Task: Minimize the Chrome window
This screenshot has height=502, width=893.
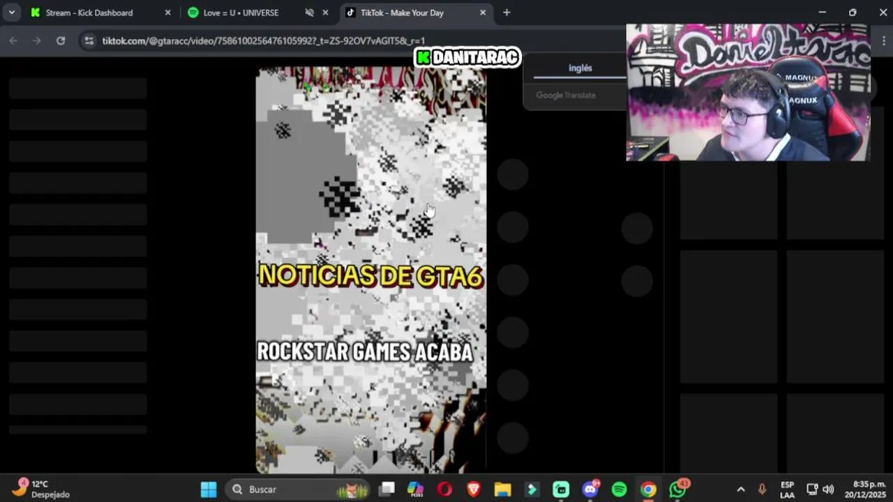Action: click(x=822, y=13)
